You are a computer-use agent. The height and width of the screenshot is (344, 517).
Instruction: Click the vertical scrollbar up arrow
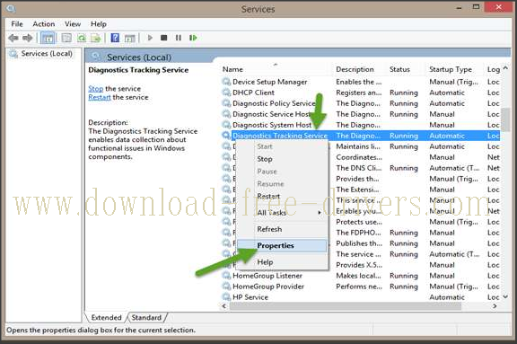[505, 68]
